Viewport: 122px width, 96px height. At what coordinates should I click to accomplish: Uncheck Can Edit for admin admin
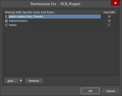pos(109,16)
